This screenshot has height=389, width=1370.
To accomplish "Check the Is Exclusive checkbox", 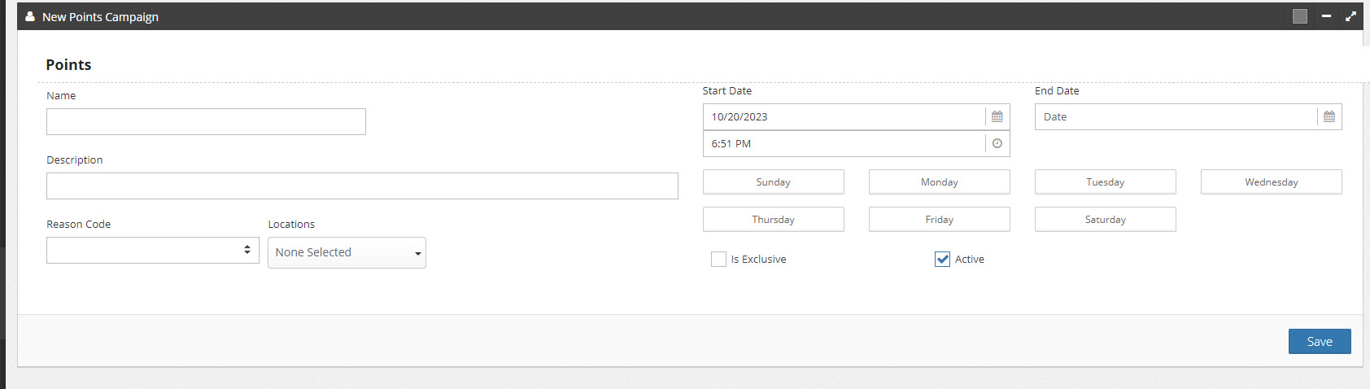I will (x=718, y=259).
